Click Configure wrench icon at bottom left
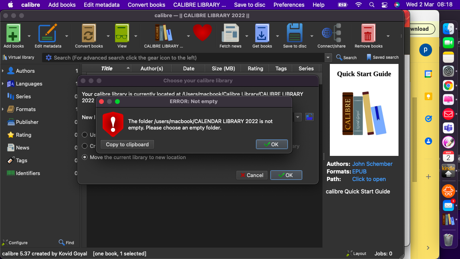The height and width of the screenshot is (259, 460). [15, 243]
